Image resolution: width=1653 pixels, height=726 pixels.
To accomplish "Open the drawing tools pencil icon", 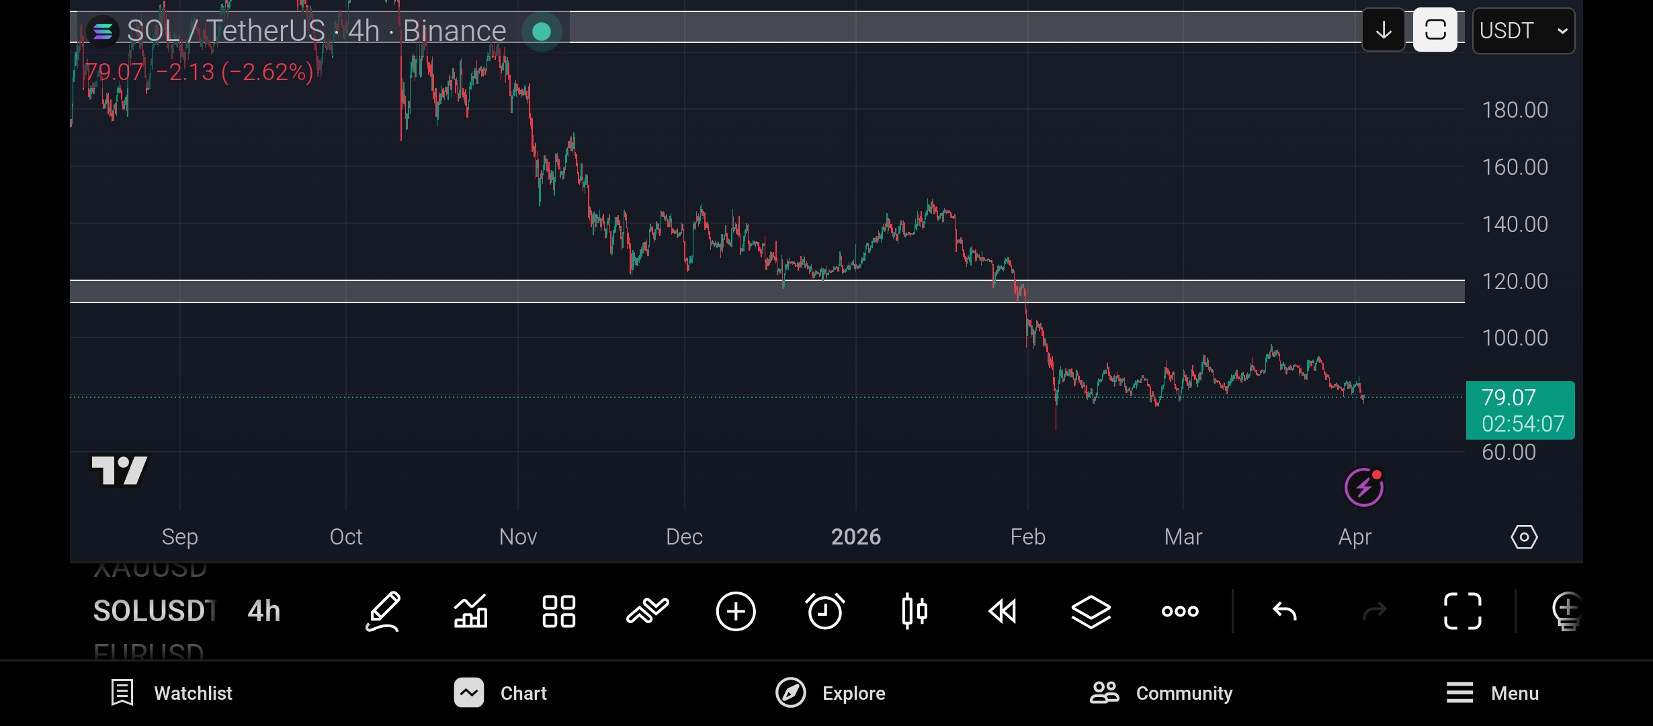I will (x=383, y=611).
